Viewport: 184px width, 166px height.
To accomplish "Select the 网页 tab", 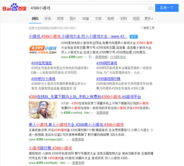I will pyautogui.click(x=35, y=19).
